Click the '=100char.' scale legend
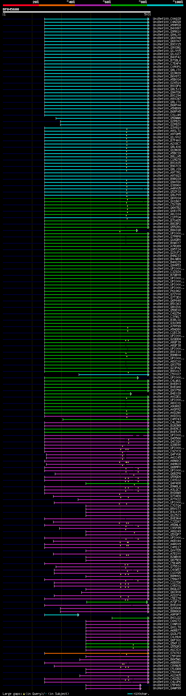The width and height of the screenshot is (186, 696). 142,694
